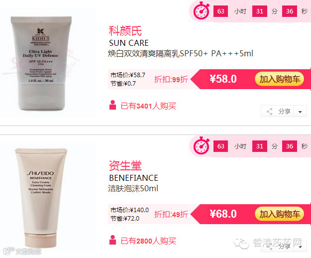
Task: Expand the share dropdown arrow for Shiseido product
Action: [300, 247]
